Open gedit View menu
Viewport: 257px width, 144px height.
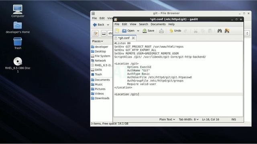[133, 24]
